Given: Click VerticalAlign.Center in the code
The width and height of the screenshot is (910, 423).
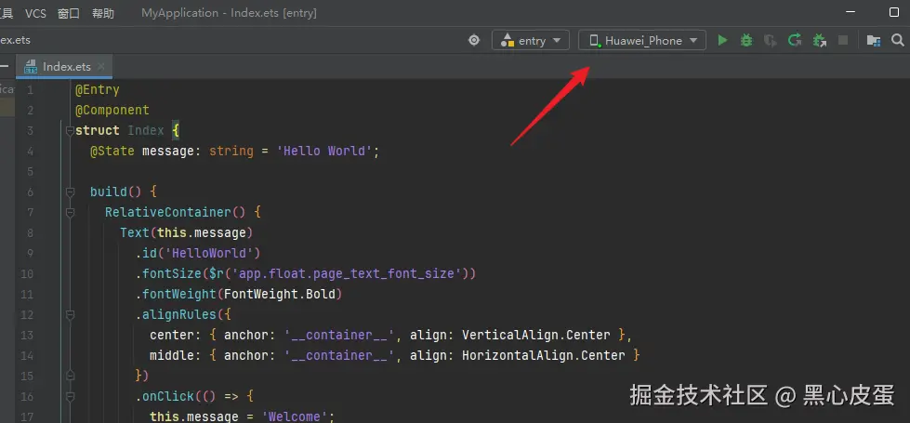Looking at the screenshot, I should click(535, 335).
